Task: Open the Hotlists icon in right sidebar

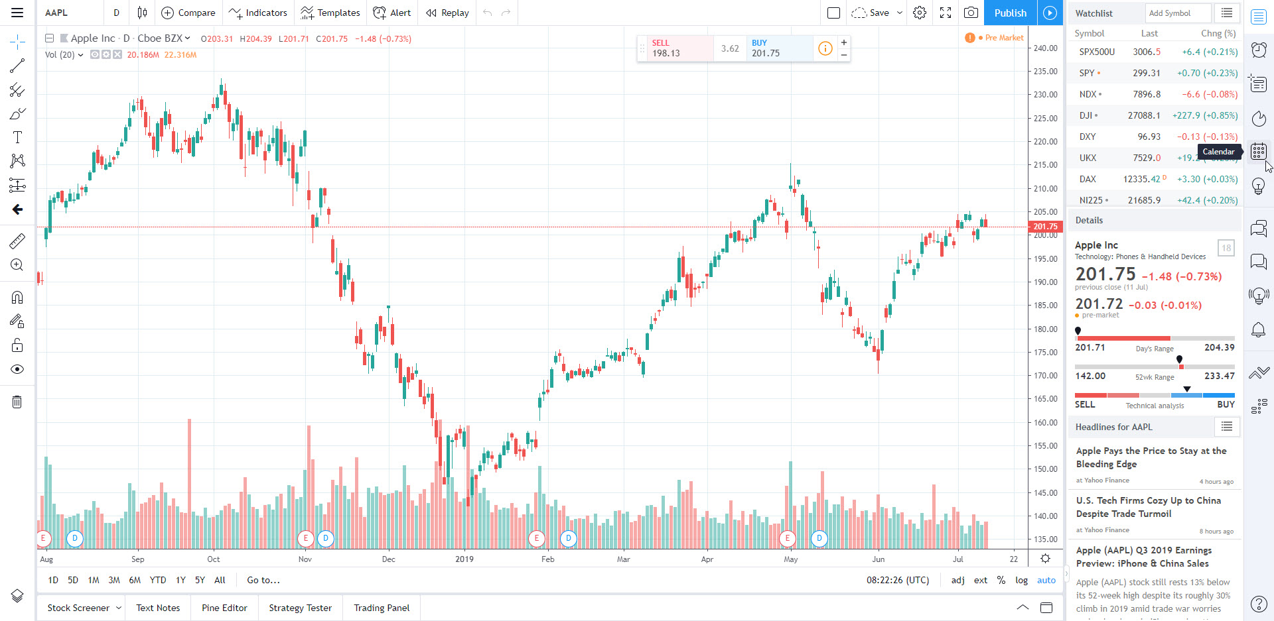Action: coord(1259,119)
